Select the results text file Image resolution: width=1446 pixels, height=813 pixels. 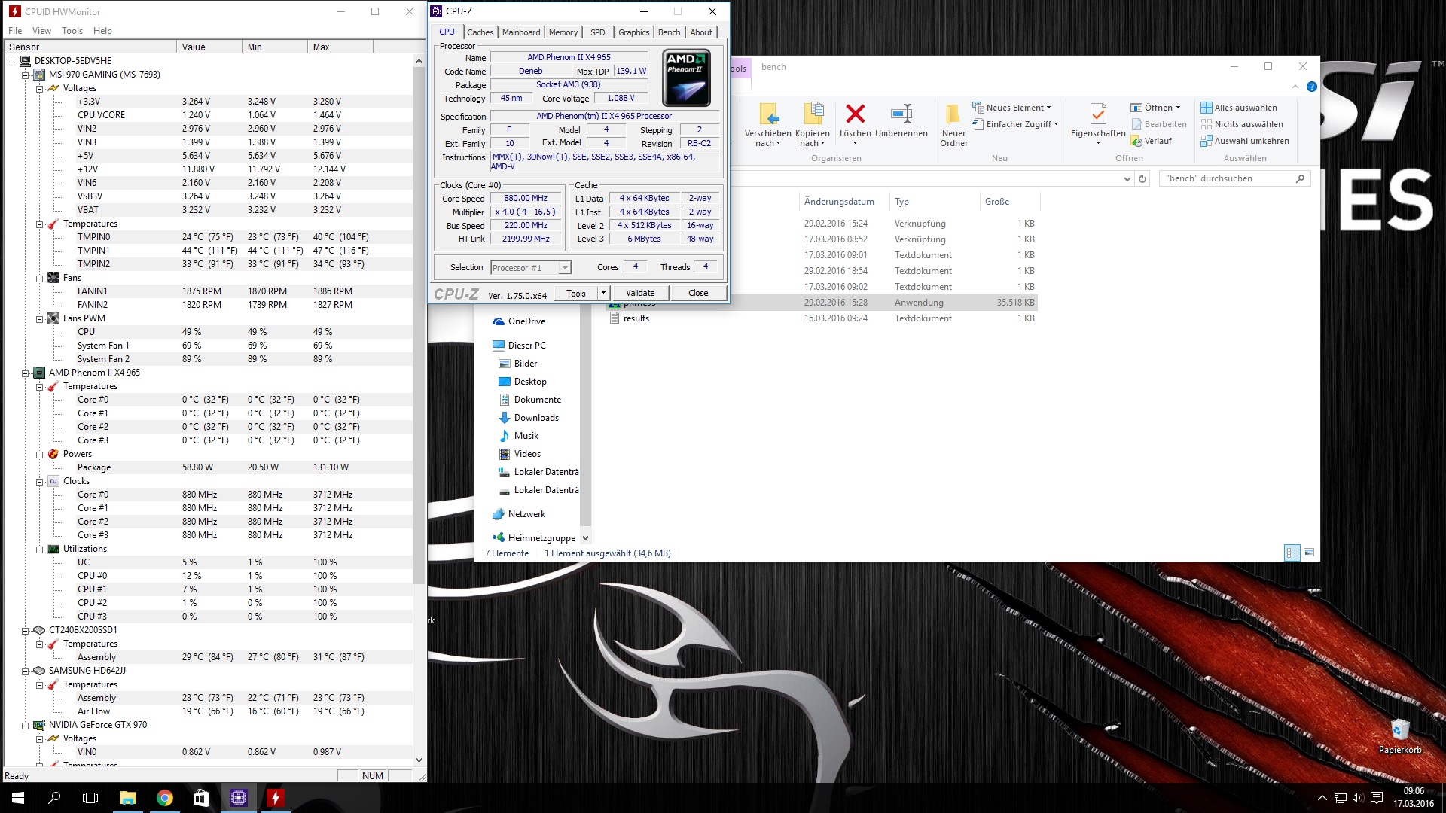636,318
